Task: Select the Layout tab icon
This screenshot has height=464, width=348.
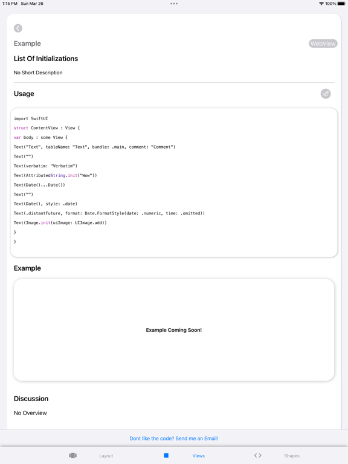Action: 72,456
